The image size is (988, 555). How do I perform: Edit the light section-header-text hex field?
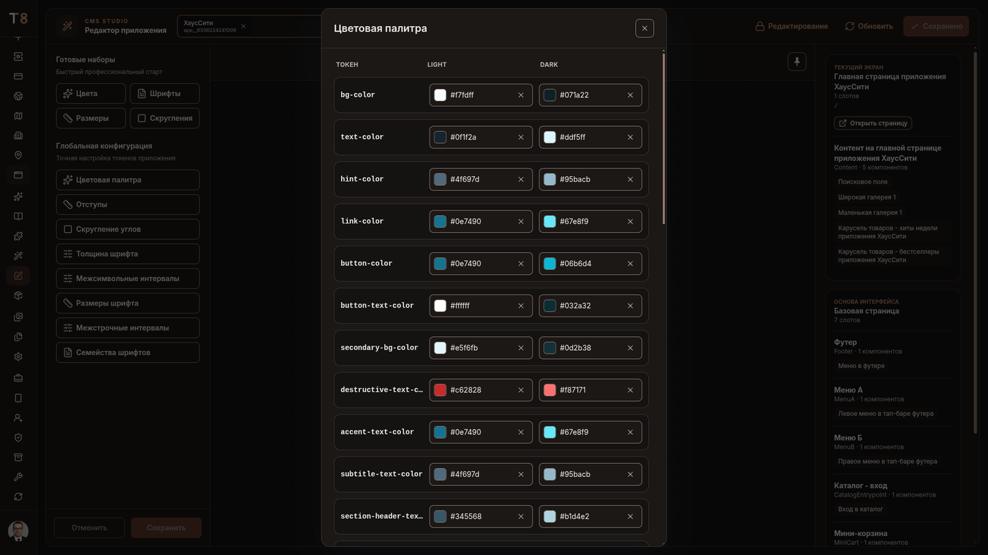480,517
